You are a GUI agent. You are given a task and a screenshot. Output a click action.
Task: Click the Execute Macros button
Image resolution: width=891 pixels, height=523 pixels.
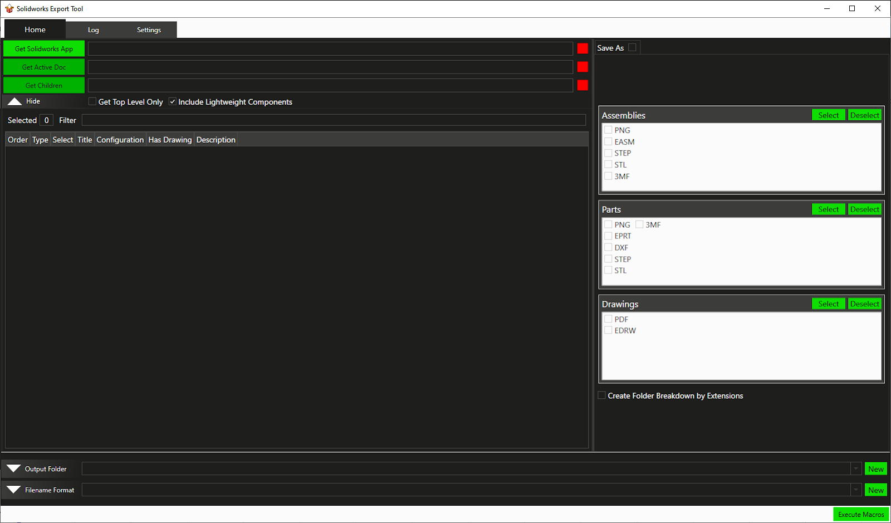[x=861, y=514]
